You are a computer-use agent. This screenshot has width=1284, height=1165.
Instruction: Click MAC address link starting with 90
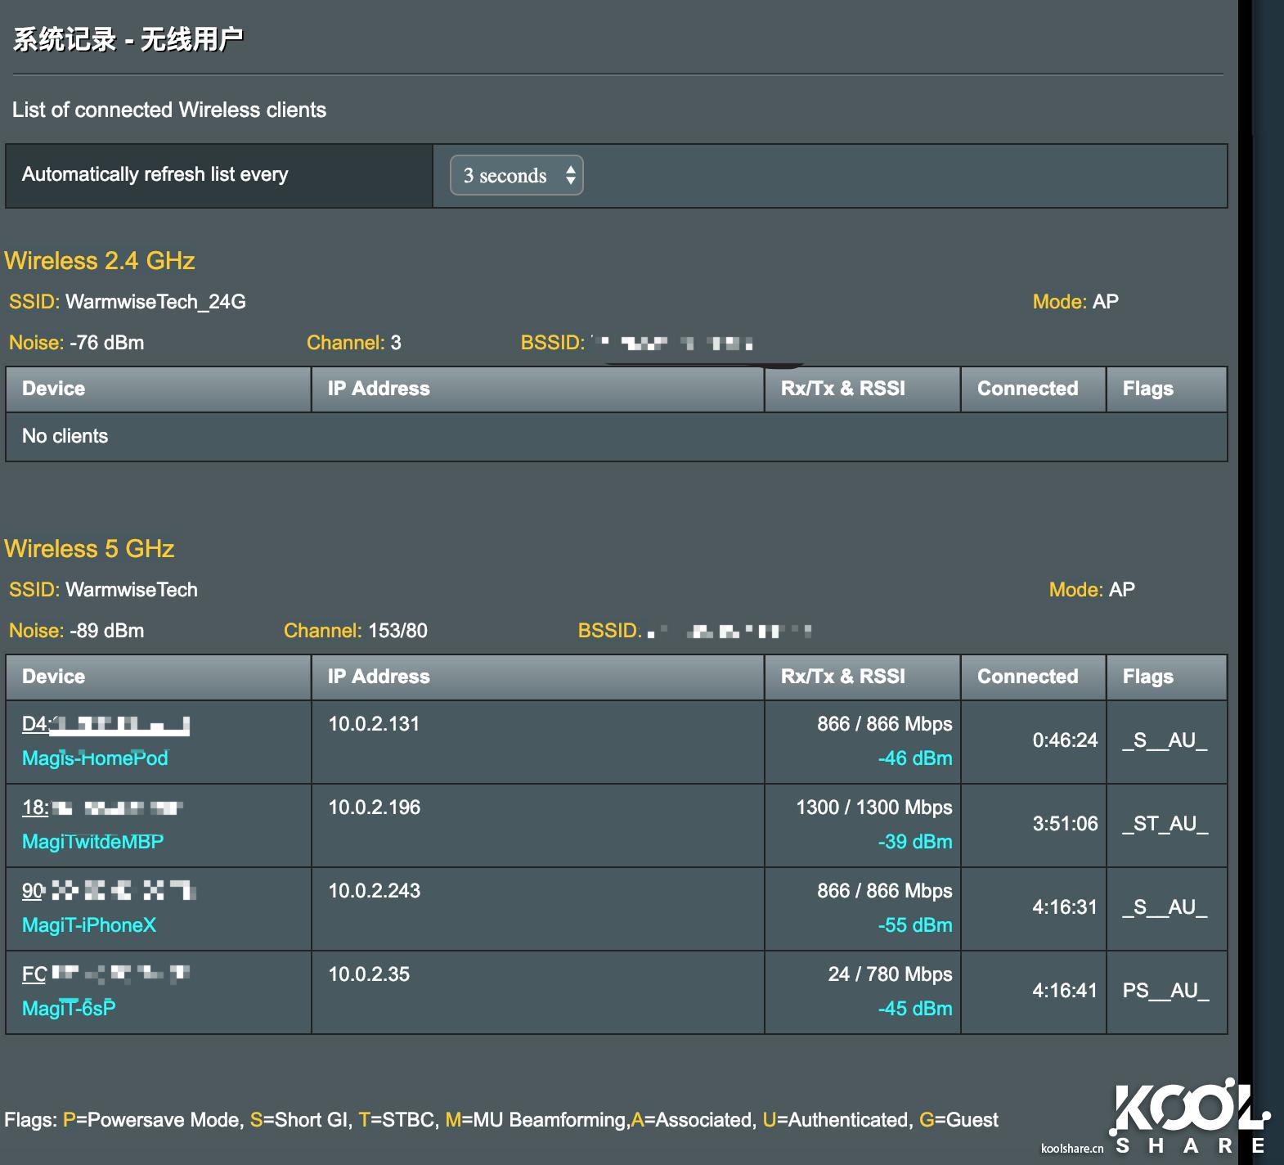pos(108,891)
